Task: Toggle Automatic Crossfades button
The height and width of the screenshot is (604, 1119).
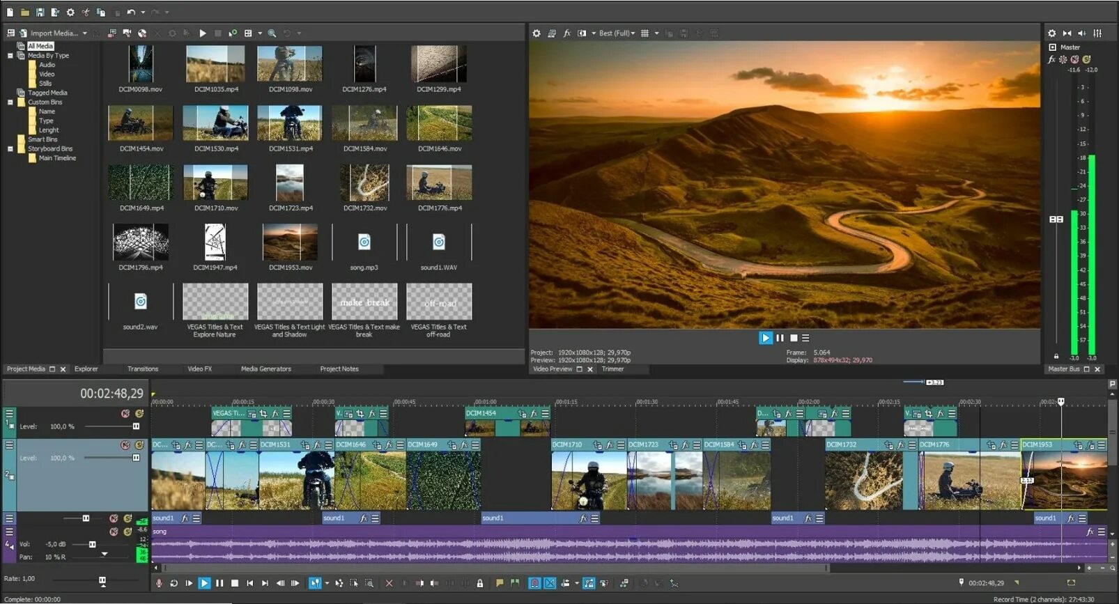Action: [550, 583]
